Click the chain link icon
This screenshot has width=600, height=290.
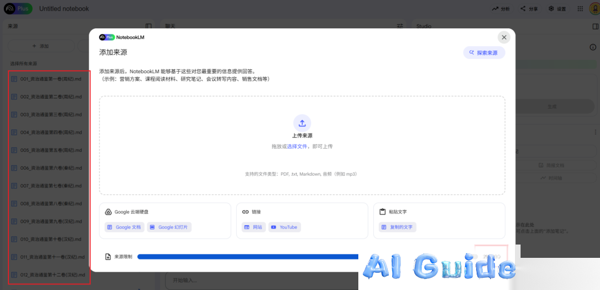(246, 212)
